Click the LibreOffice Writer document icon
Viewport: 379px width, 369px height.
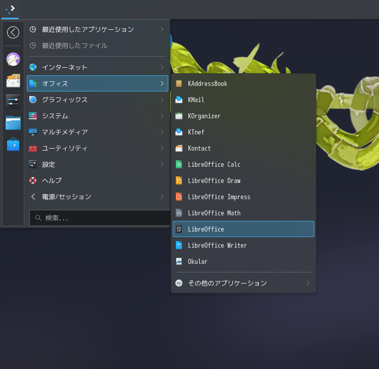tap(179, 245)
